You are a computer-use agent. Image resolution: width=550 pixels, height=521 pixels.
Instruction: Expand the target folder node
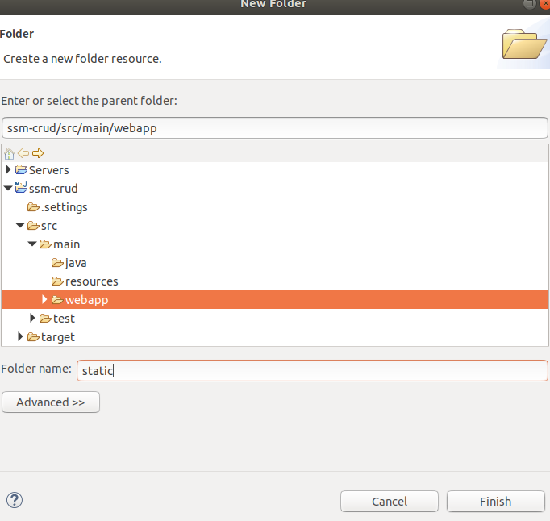click(x=21, y=337)
